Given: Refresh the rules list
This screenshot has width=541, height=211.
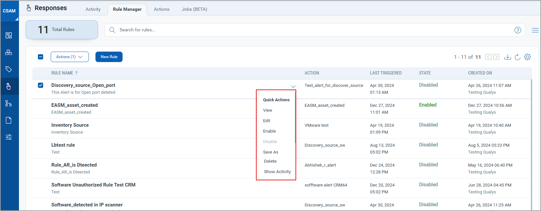Looking at the screenshot, I should [517, 57].
